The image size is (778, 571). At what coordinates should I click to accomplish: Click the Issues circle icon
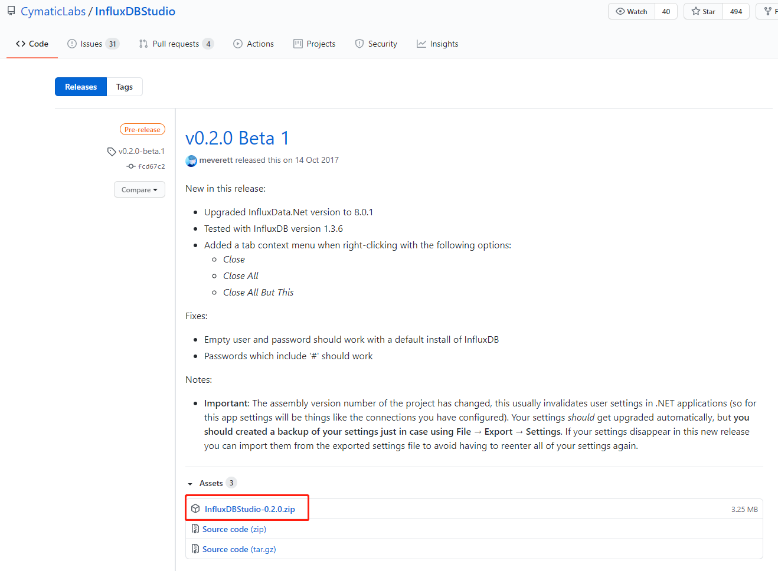click(70, 43)
